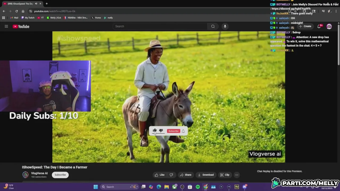340x191 pixels.
Task: Open the YouTube account avatar menu
Action: (329, 26)
